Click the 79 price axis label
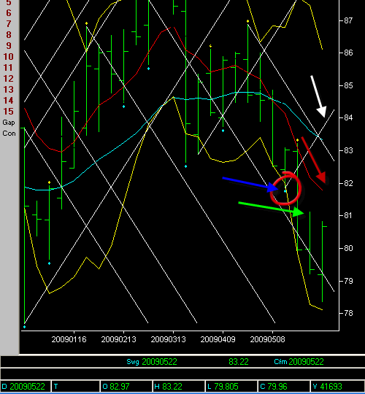 click(348, 281)
